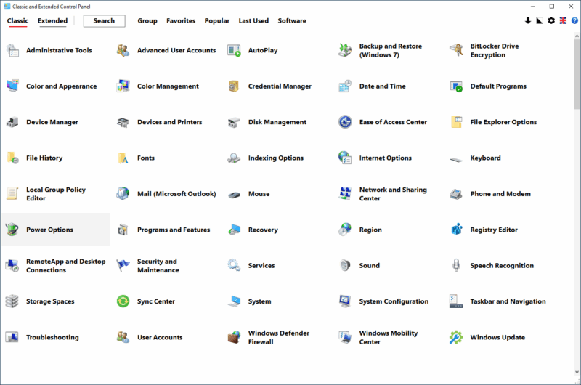
Task: Click the BitLocker Drive Encryption icon
Action: (456, 50)
